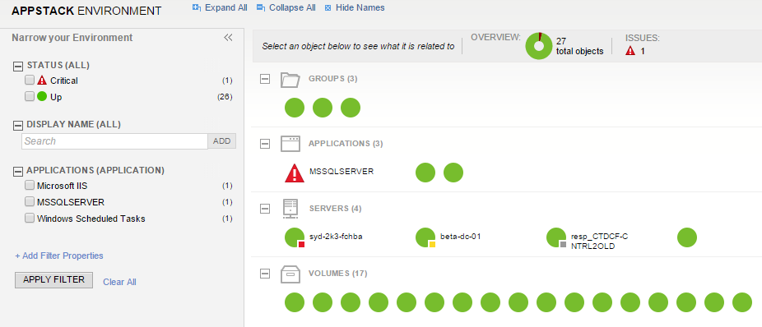
Task: Select the last volume circle in row
Action: point(742,302)
